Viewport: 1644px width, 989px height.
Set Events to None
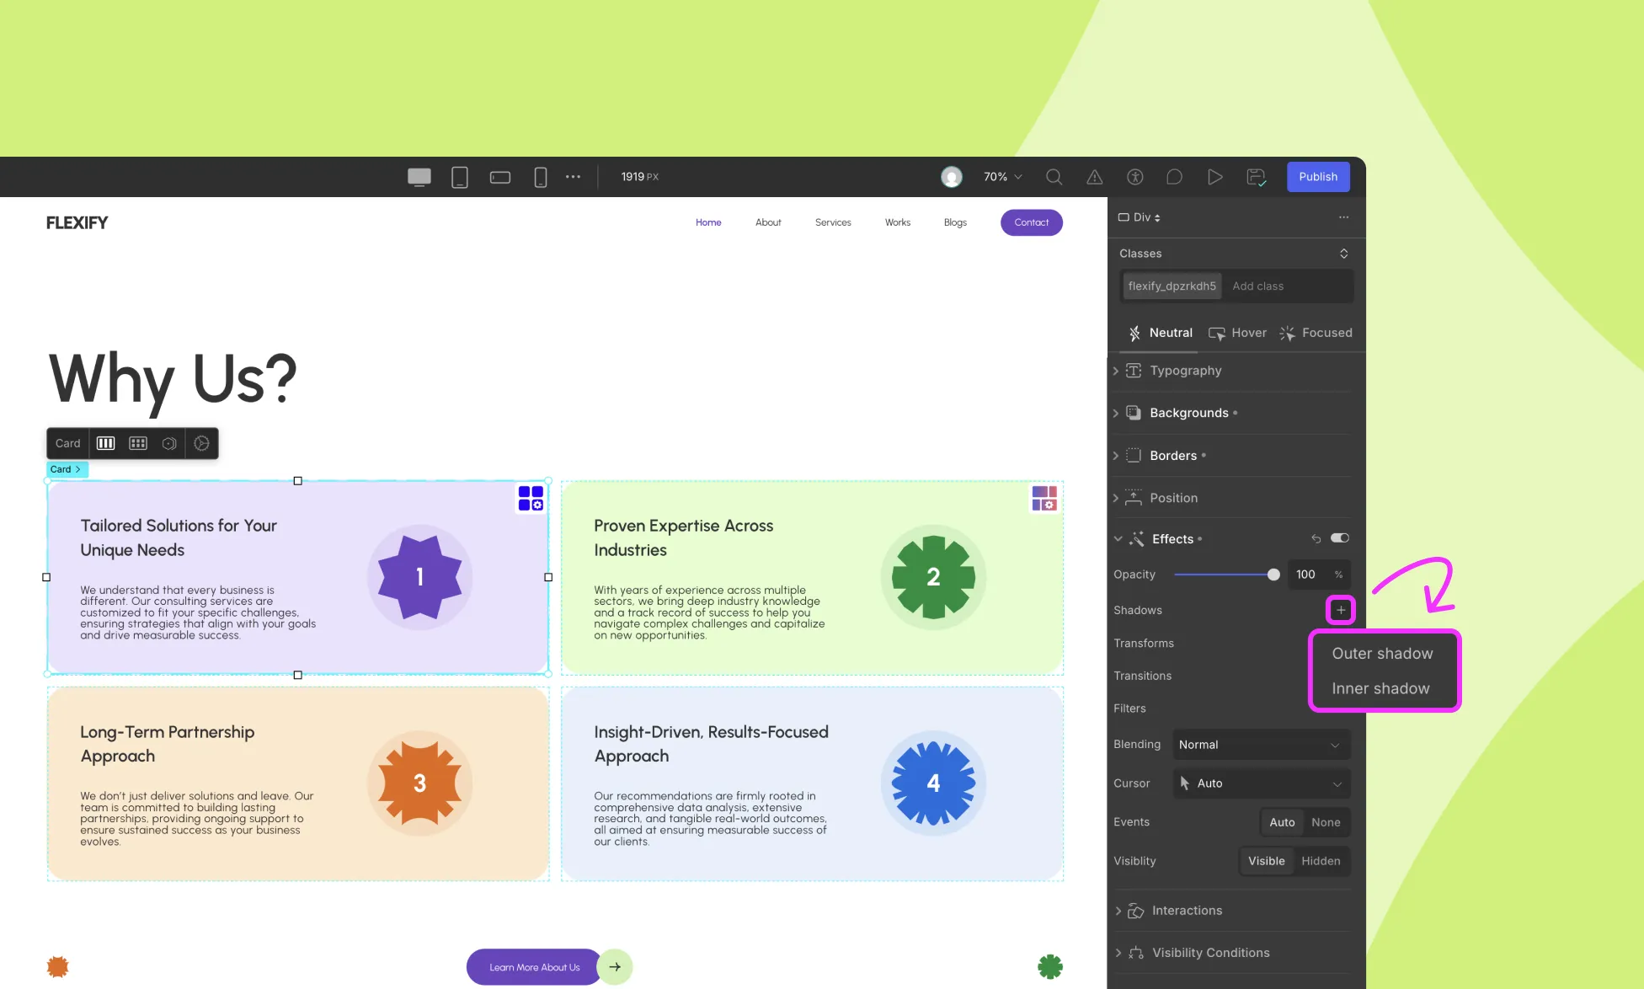(x=1326, y=822)
